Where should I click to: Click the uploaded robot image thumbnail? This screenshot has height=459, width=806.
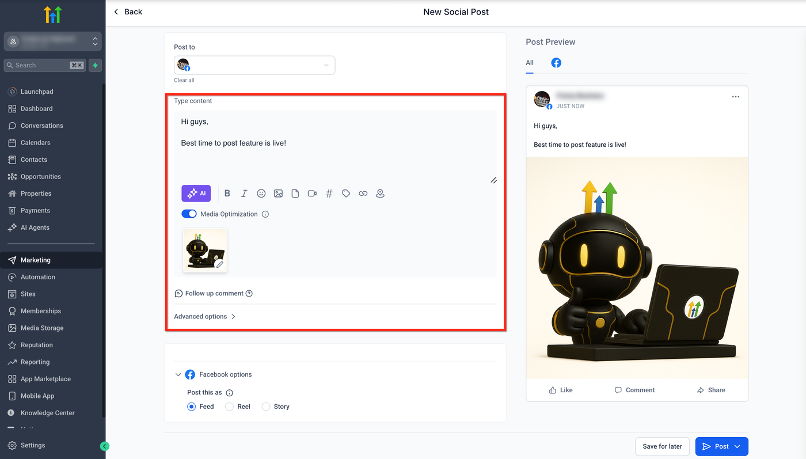pyautogui.click(x=205, y=250)
